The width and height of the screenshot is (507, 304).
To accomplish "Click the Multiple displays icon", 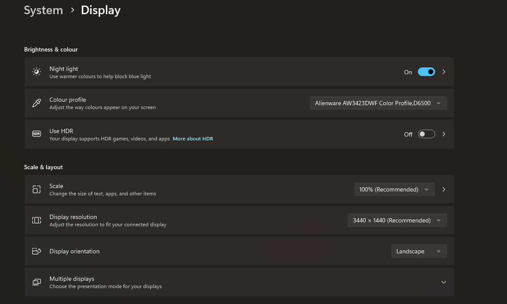I will [37, 282].
